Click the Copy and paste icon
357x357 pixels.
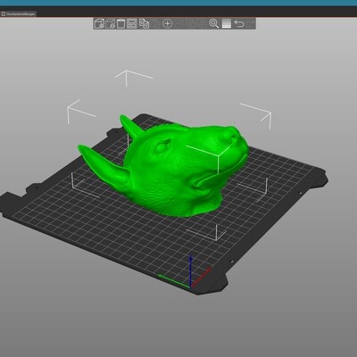click(145, 23)
